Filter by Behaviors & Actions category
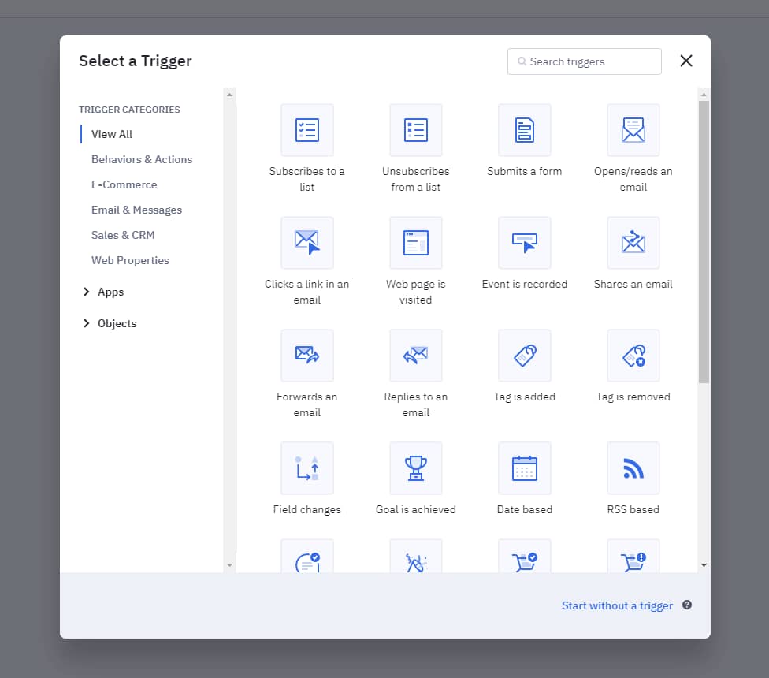The height and width of the screenshot is (678, 769). pyautogui.click(x=142, y=159)
